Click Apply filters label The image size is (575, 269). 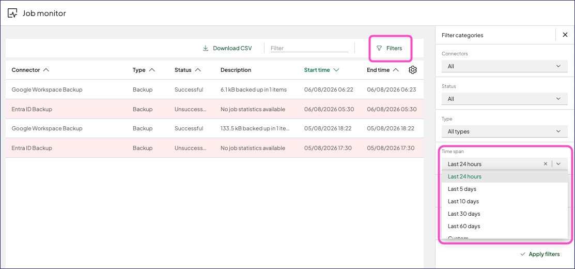pyautogui.click(x=544, y=254)
